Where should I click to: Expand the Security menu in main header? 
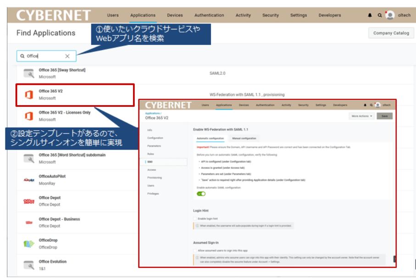270,15
